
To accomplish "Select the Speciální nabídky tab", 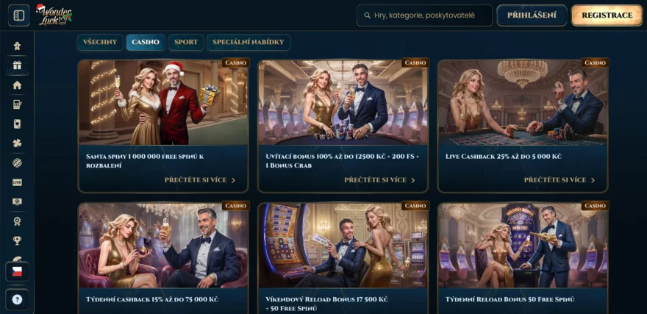I will [x=248, y=42].
